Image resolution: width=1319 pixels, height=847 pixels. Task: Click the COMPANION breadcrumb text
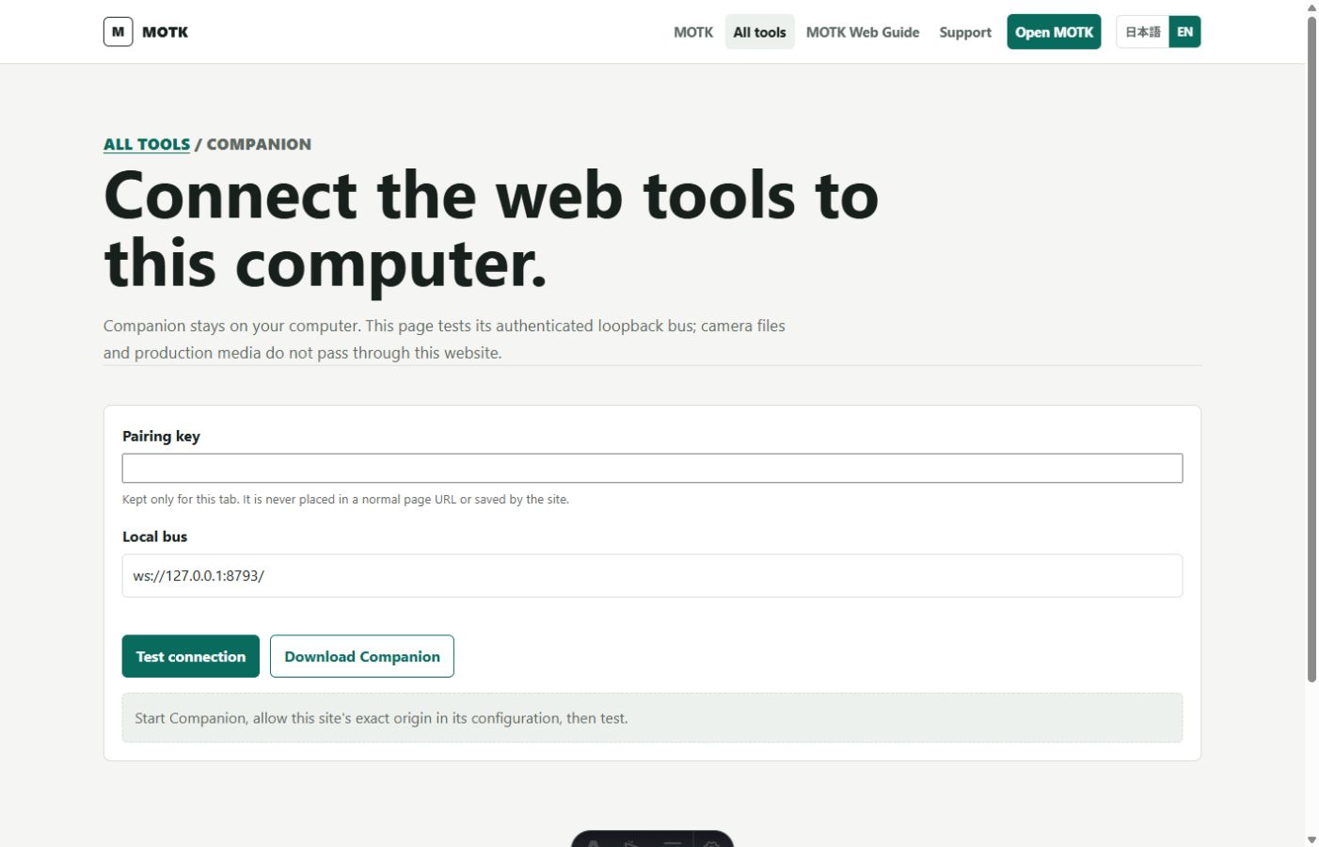(x=259, y=144)
